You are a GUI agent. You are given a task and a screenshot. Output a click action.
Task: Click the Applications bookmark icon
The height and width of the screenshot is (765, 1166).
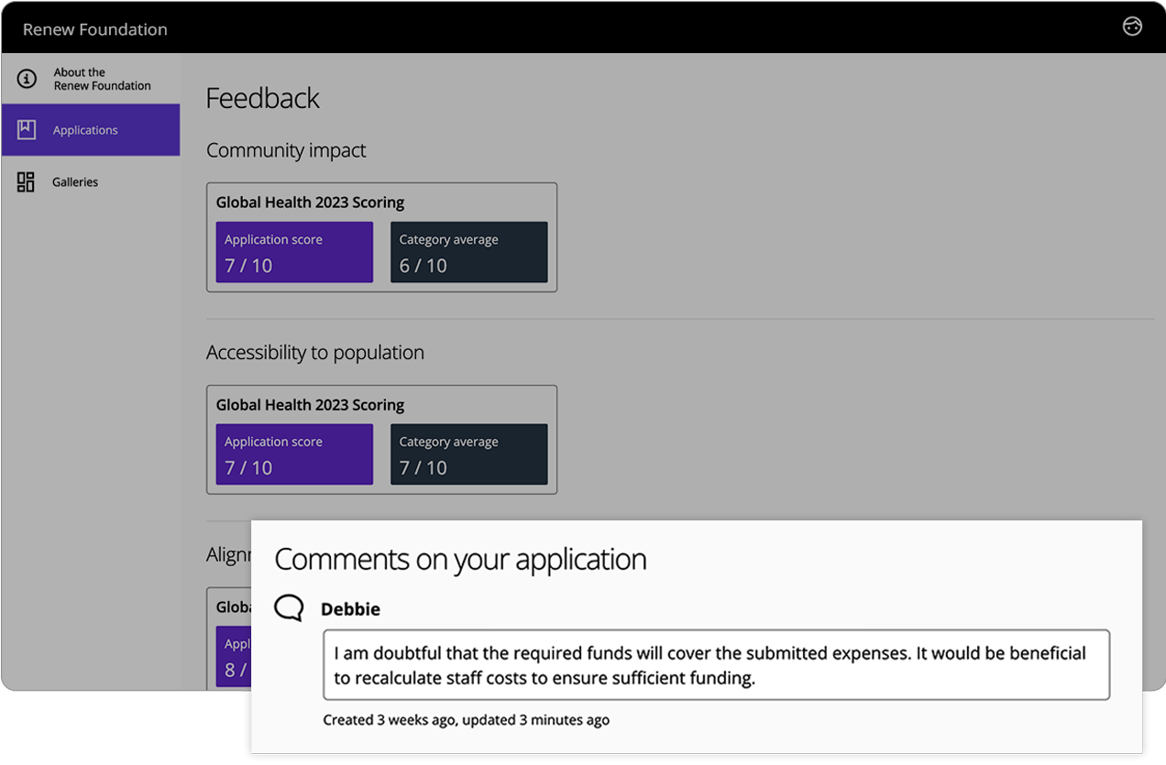tap(27, 129)
